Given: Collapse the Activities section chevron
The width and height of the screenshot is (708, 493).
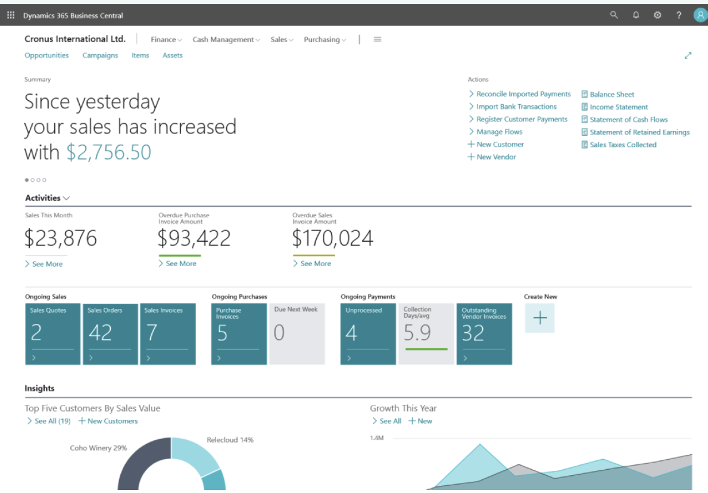Looking at the screenshot, I should click(x=66, y=198).
